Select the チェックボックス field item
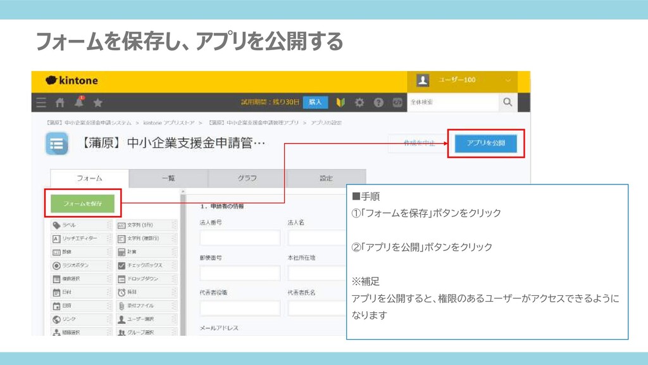 point(146,266)
